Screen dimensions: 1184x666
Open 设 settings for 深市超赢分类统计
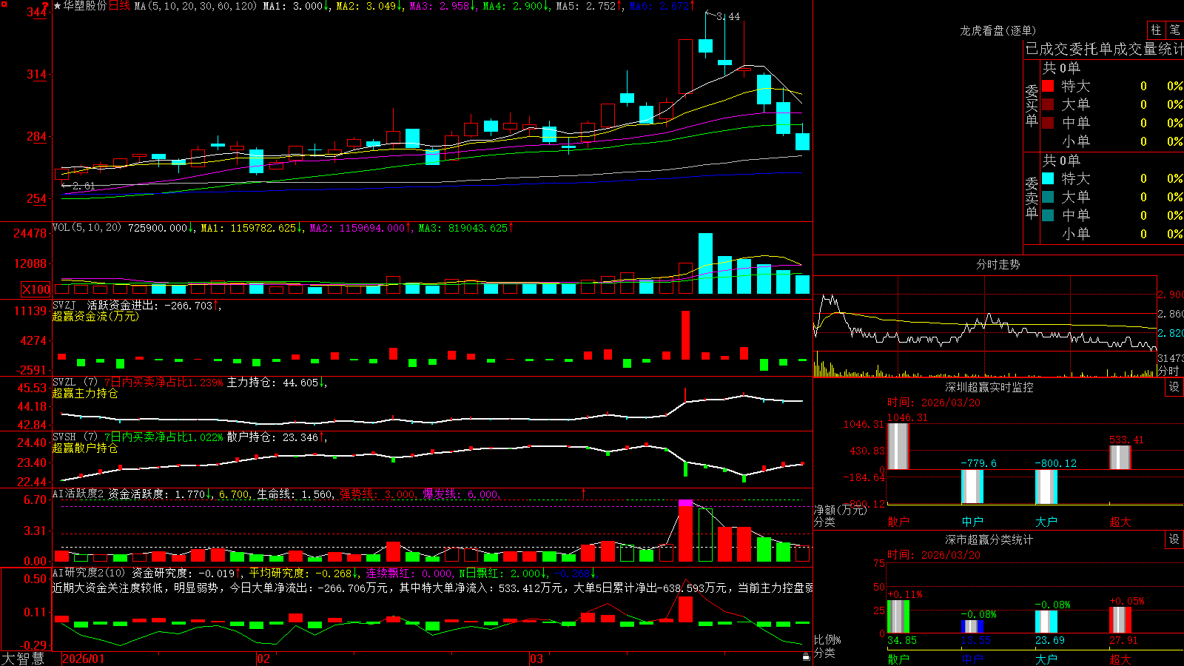(x=1174, y=539)
